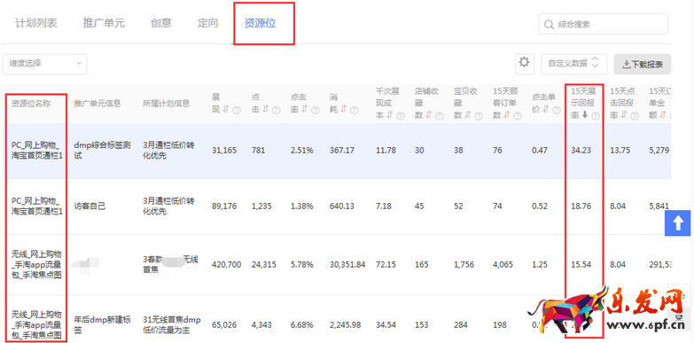This screenshot has height=343, width=694.
Task: Click clicks value 1,235
Action: click(261, 207)
